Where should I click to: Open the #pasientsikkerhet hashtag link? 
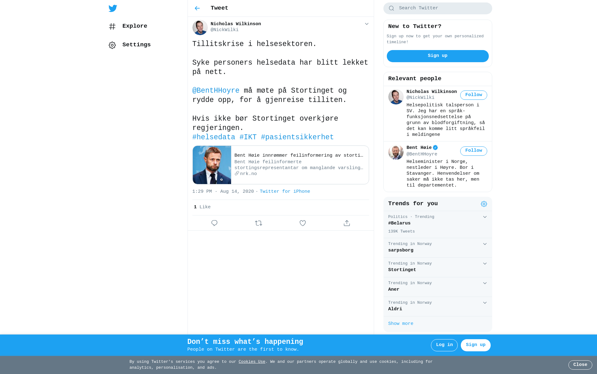coord(297,137)
